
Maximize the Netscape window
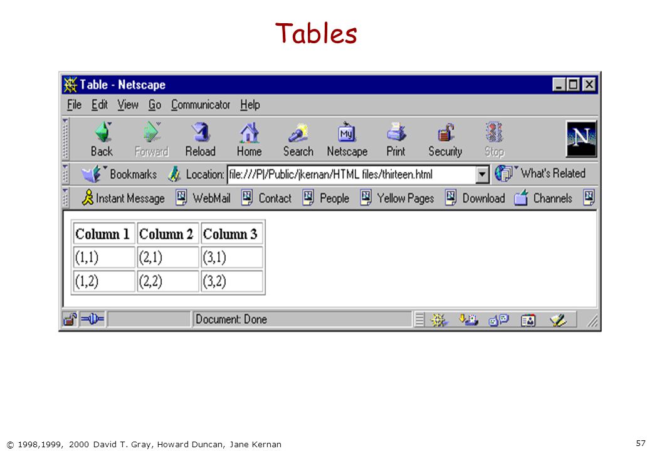coord(573,85)
